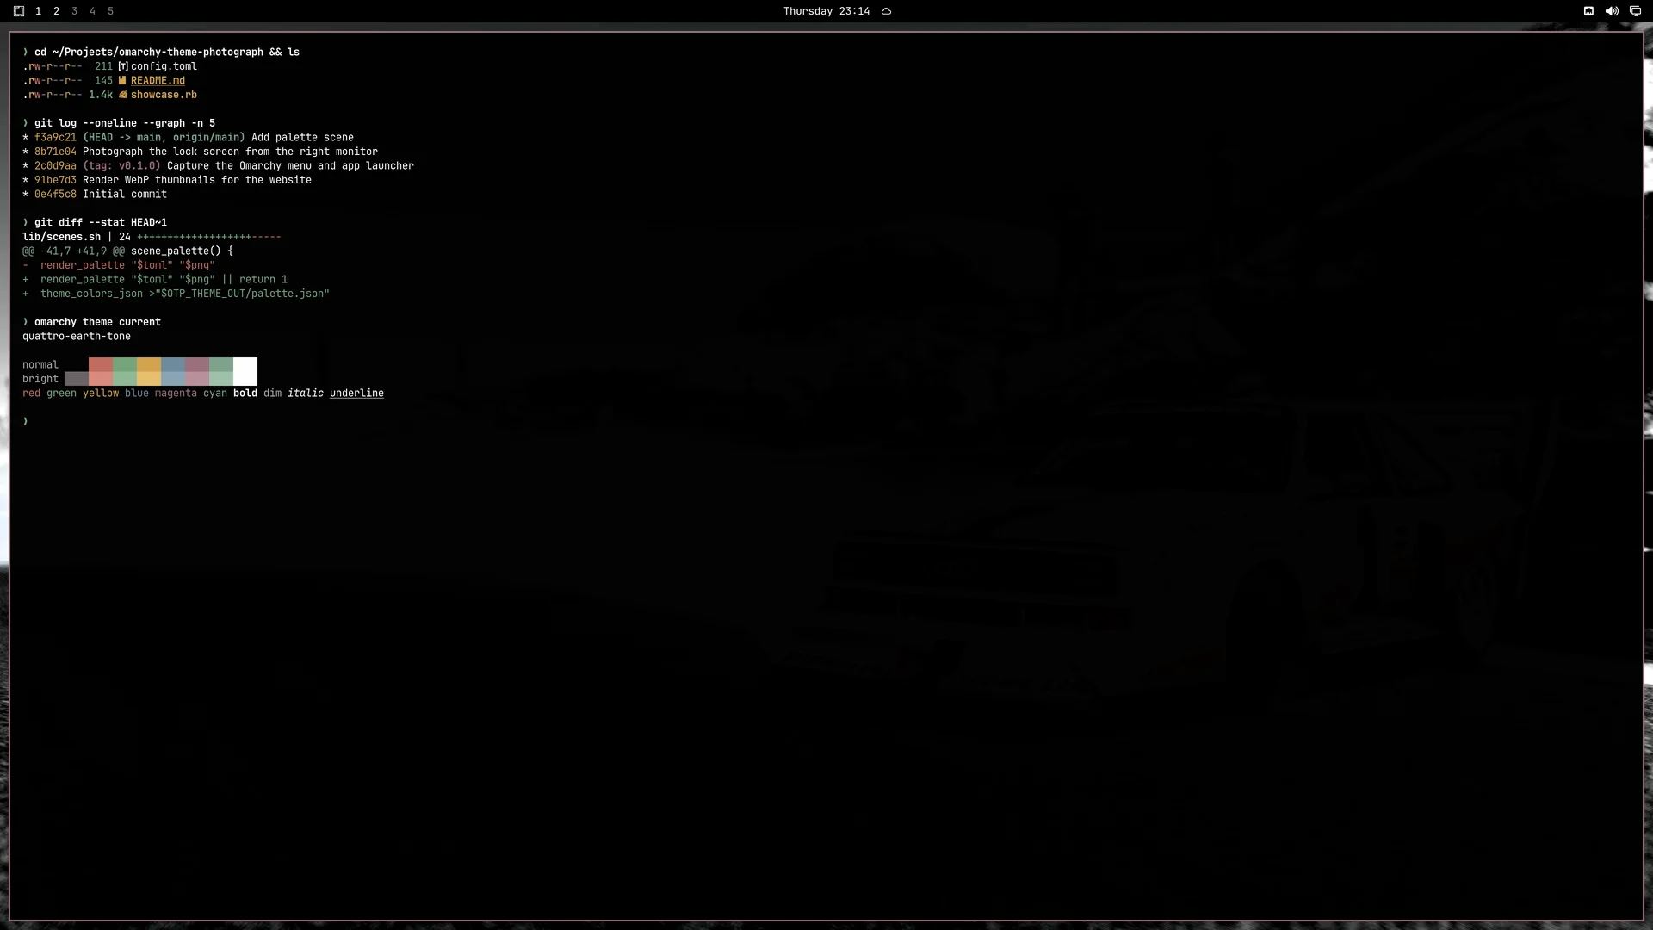Viewport: 1653px width, 930px height.
Task: Click the white swatch in palette
Action: (245, 372)
